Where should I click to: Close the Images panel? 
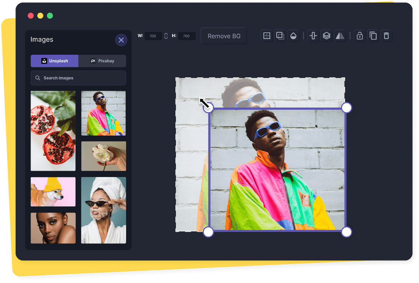pos(121,40)
